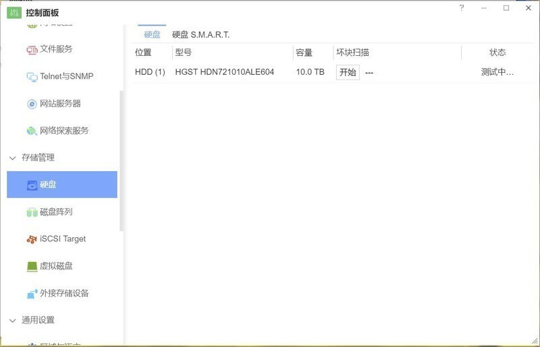Click the 外接存储设备 icon
540x347 pixels.
pyautogui.click(x=32, y=294)
